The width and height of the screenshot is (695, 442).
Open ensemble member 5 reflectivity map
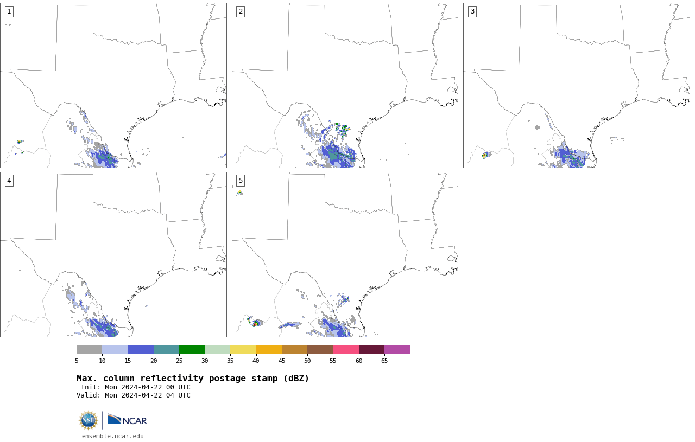click(345, 254)
